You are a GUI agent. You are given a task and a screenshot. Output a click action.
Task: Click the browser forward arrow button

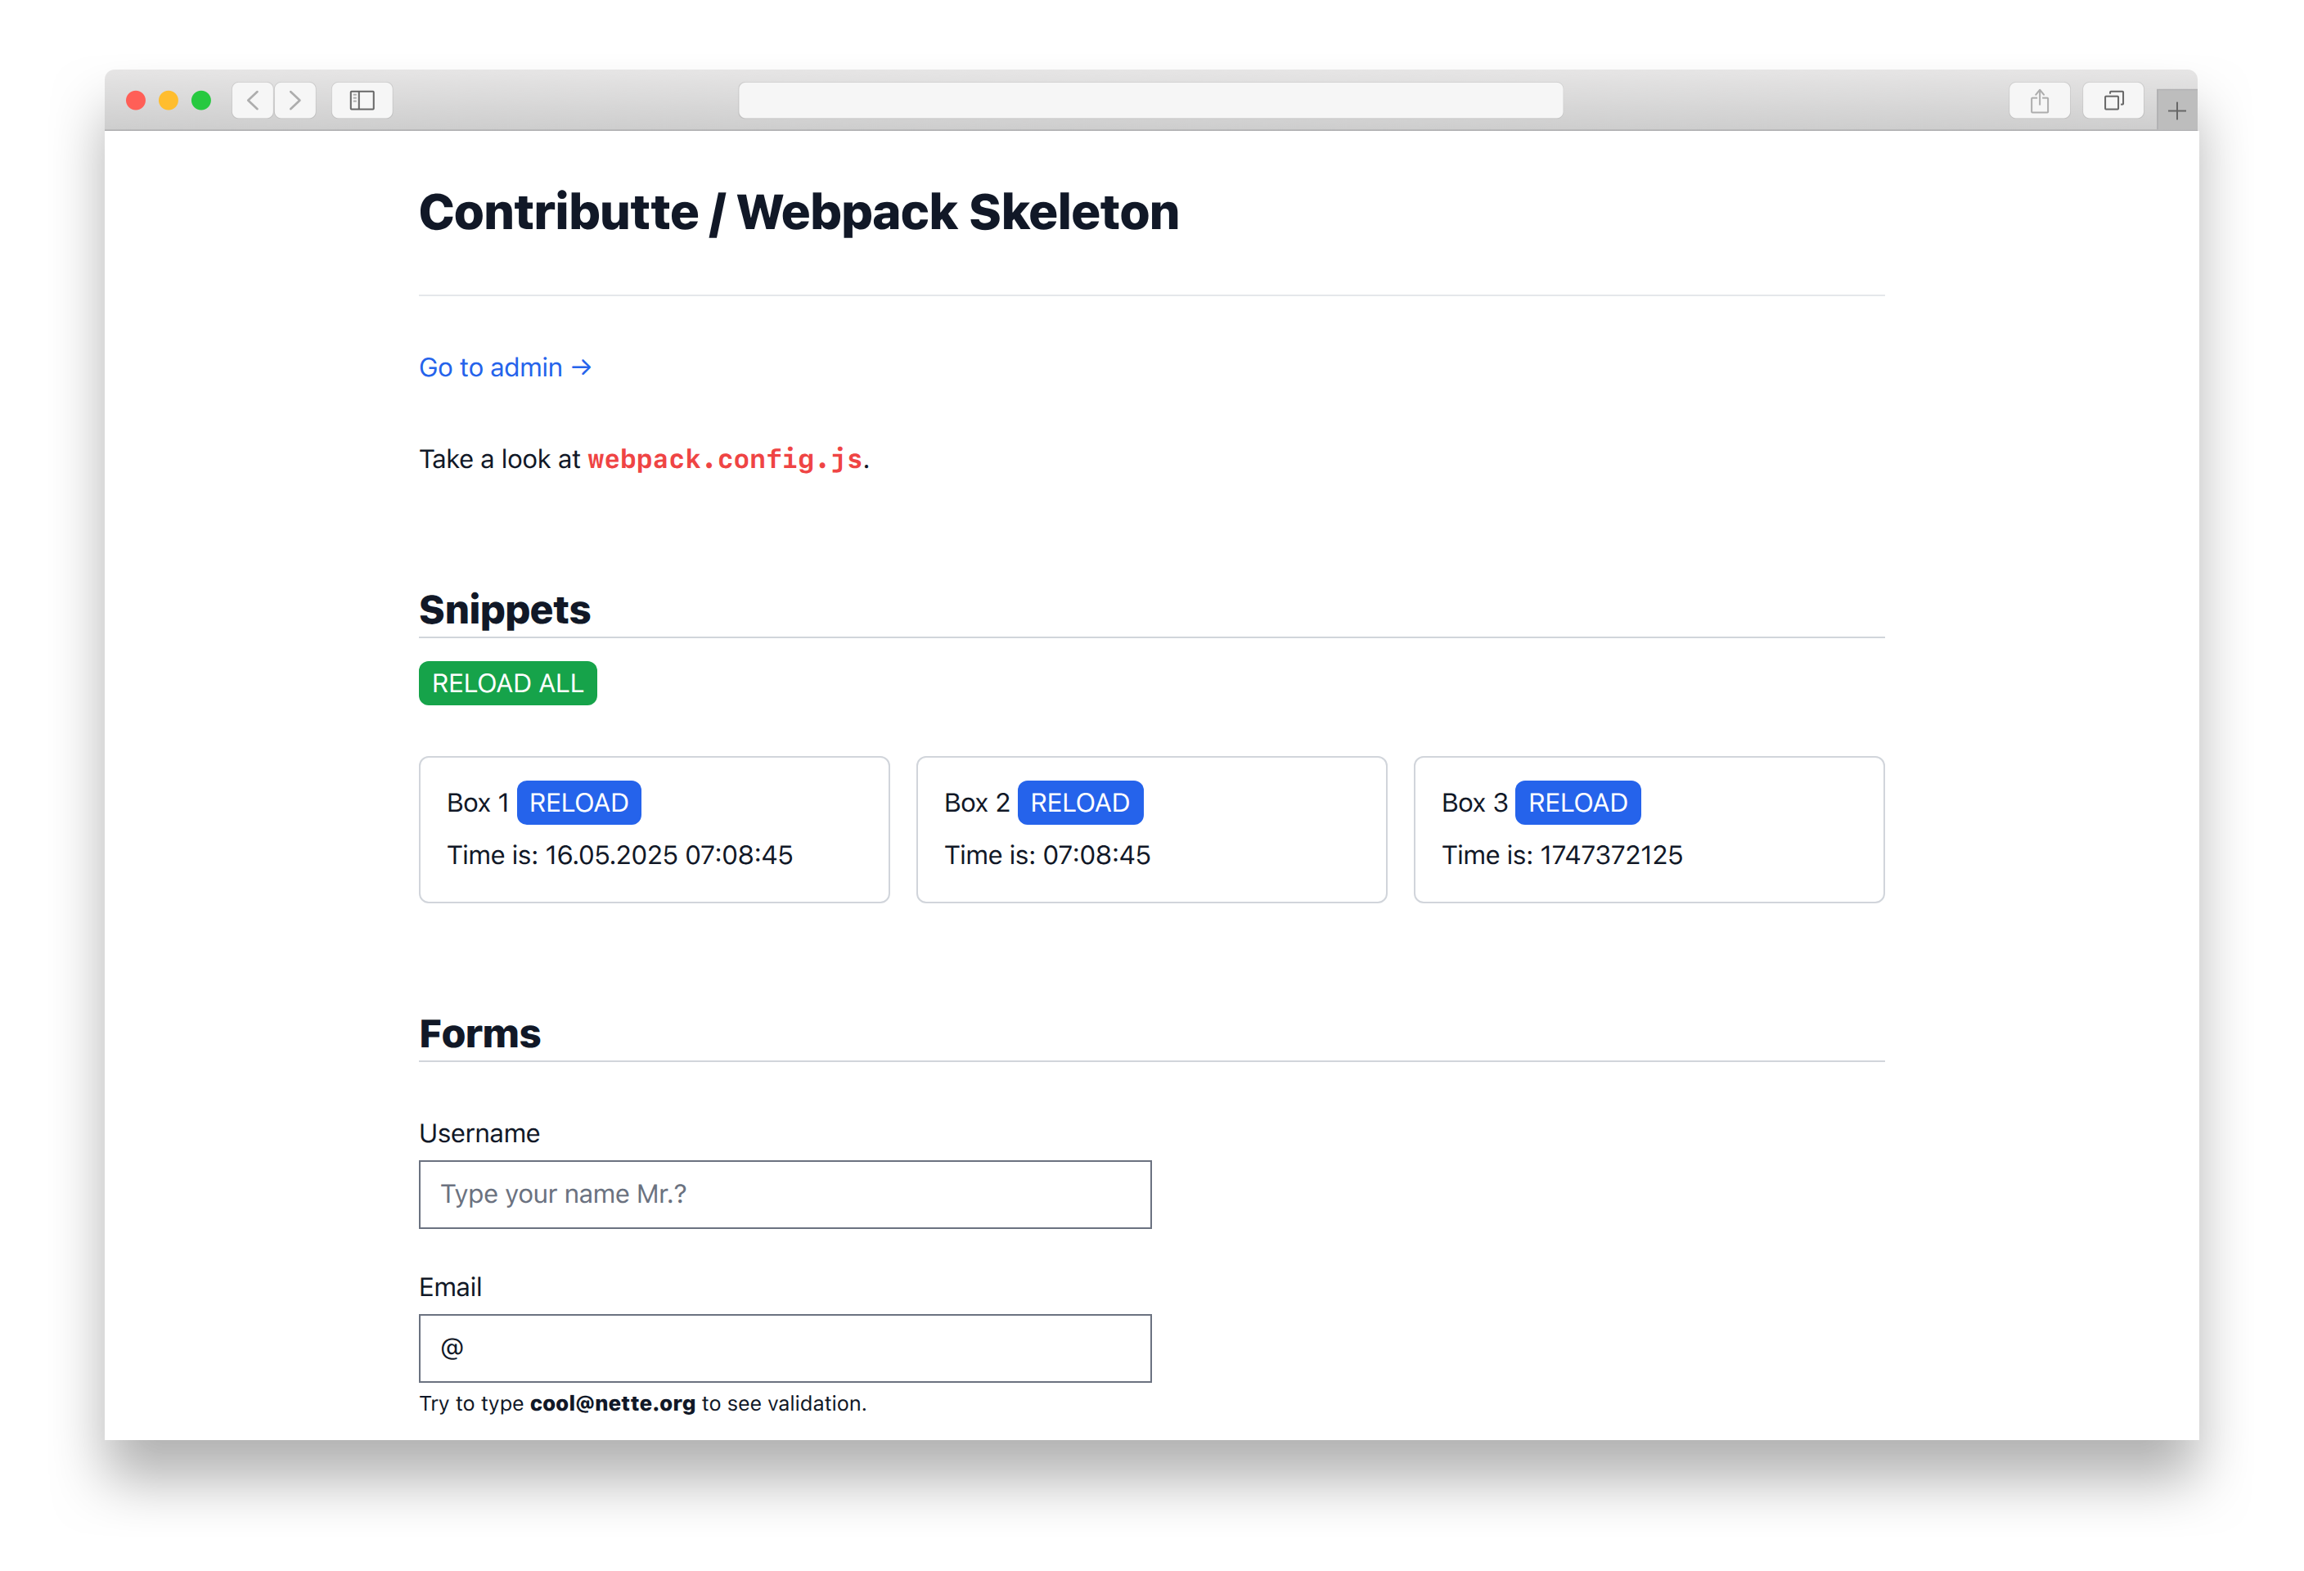click(295, 100)
